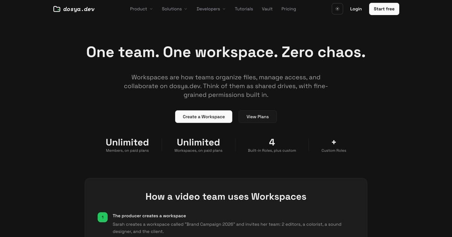452x237 pixels.
Task: Click the "Workspaces, on paid plans" stat label
Action: coord(199,150)
